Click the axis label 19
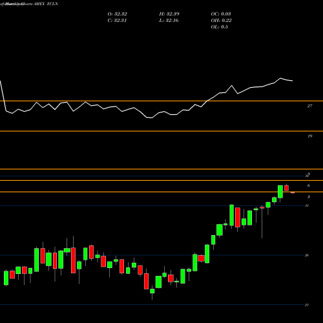This screenshot has width=323, height=323. point(309,136)
